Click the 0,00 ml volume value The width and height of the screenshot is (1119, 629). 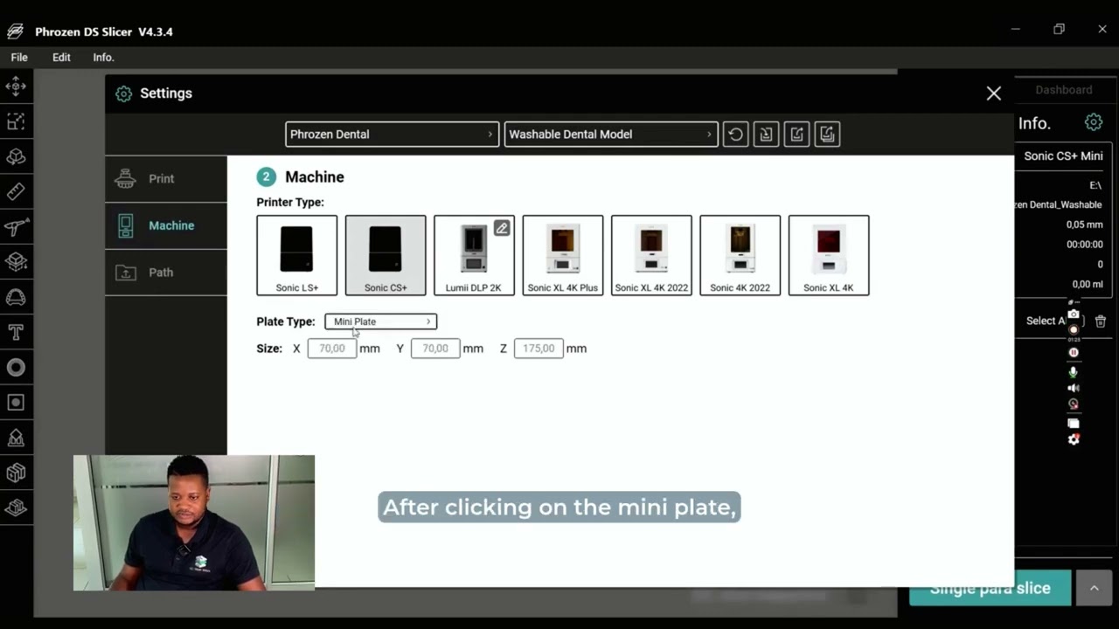[1088, 284]
